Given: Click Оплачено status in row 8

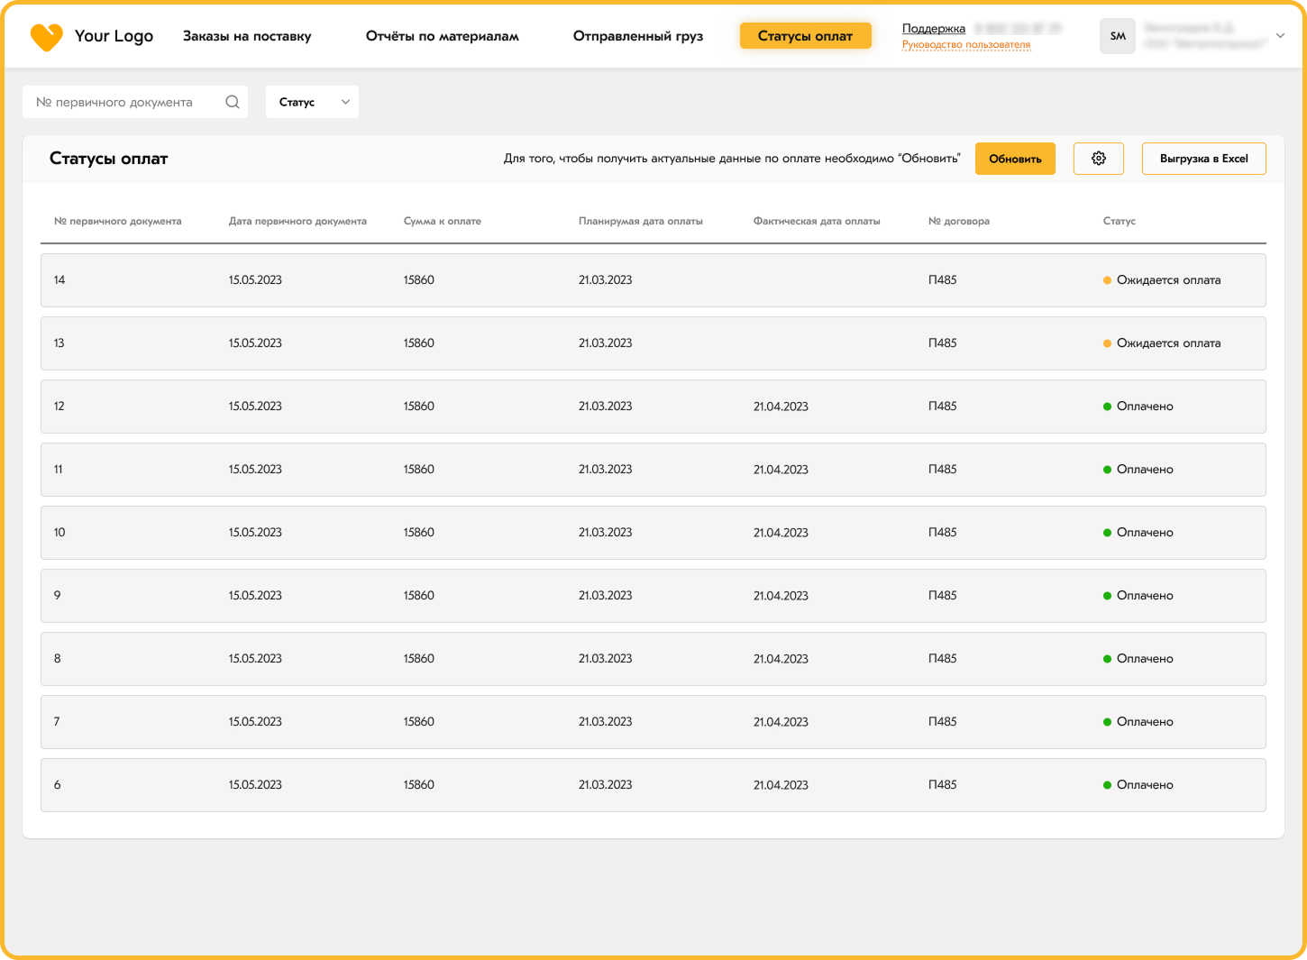Looking at the screenshot, I should (1145, 659).
